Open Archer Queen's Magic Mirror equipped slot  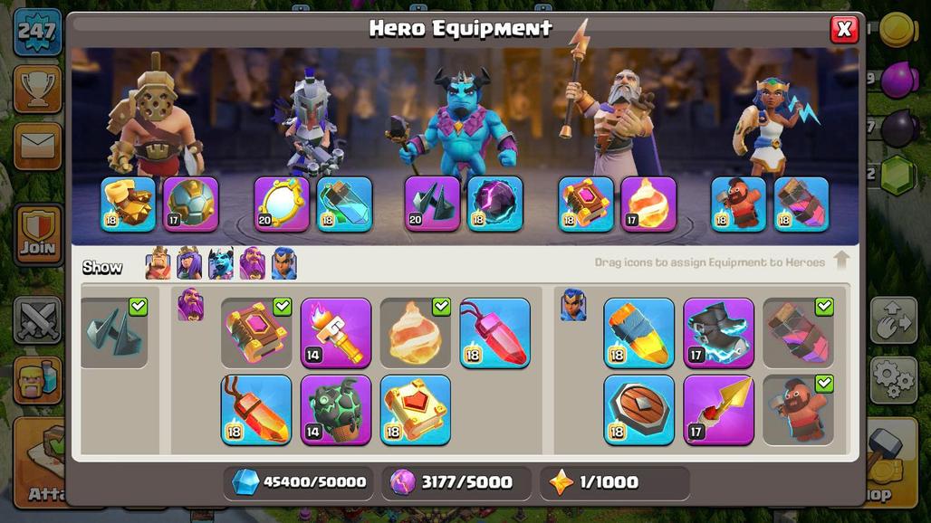tap(282, 204)
